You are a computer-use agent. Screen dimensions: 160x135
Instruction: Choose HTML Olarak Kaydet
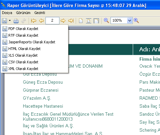(35, 49)
